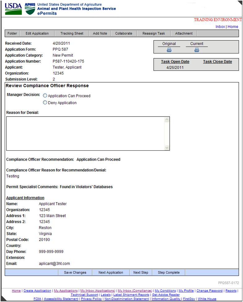Open the Folder menu item

tap(12, 33)
